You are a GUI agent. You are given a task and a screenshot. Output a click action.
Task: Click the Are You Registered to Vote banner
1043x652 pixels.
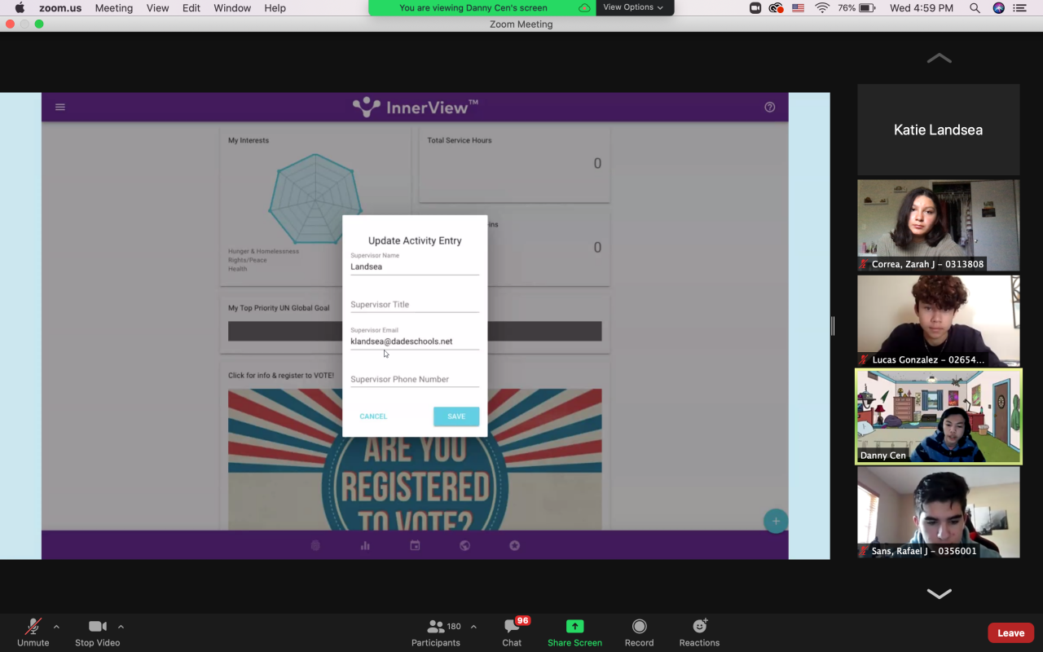[415, 460]
